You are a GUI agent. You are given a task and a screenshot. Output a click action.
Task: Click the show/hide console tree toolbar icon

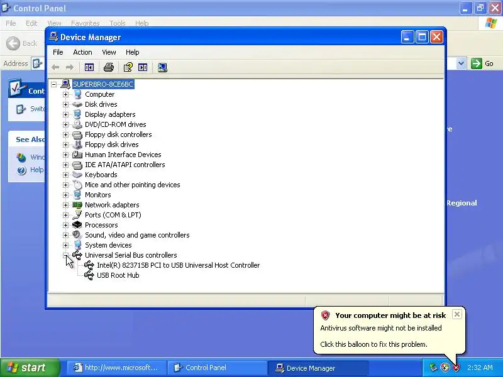[x=89, y=67]
